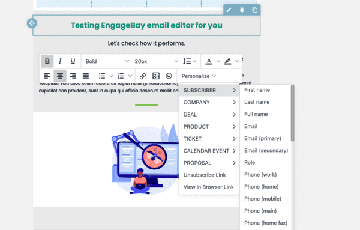Insert Unsubscribe Link
Viewport: 360px width, 230px height.
coord(209,175)
